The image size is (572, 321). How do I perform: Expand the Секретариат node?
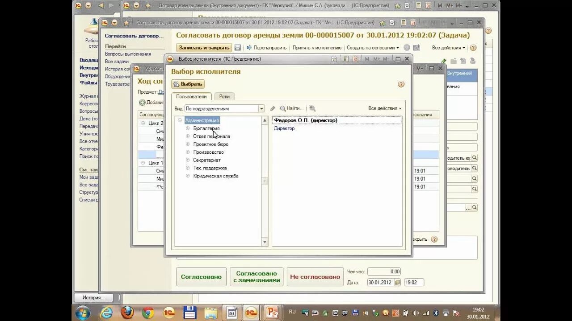(x=188, y=160)
